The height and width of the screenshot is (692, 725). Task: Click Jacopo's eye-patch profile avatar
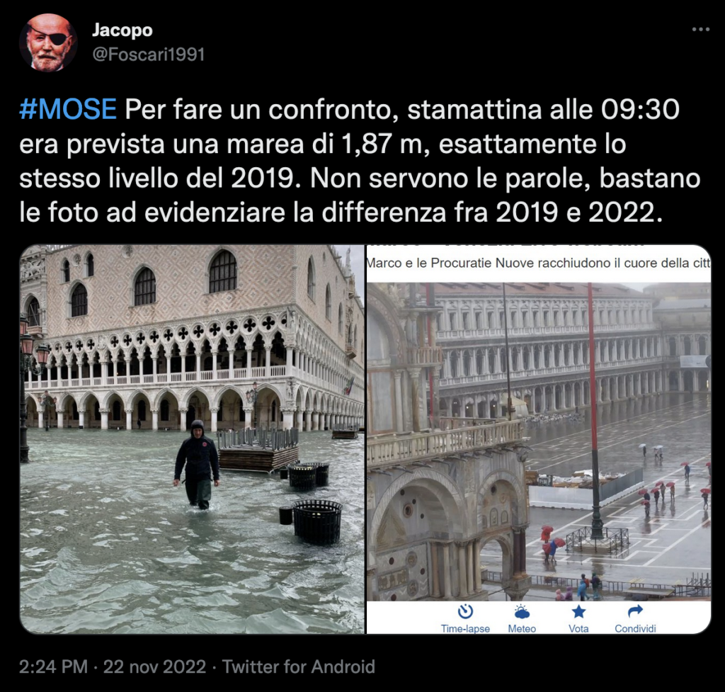coord(48,42)
